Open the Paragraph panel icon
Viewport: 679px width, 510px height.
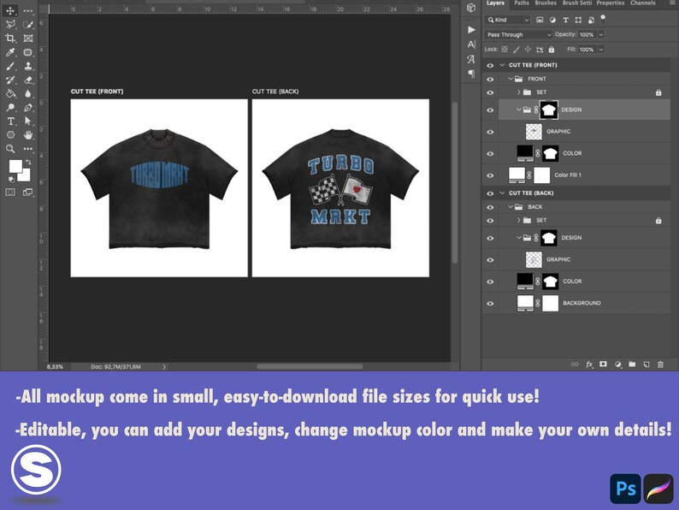click(x=471, y=74)
